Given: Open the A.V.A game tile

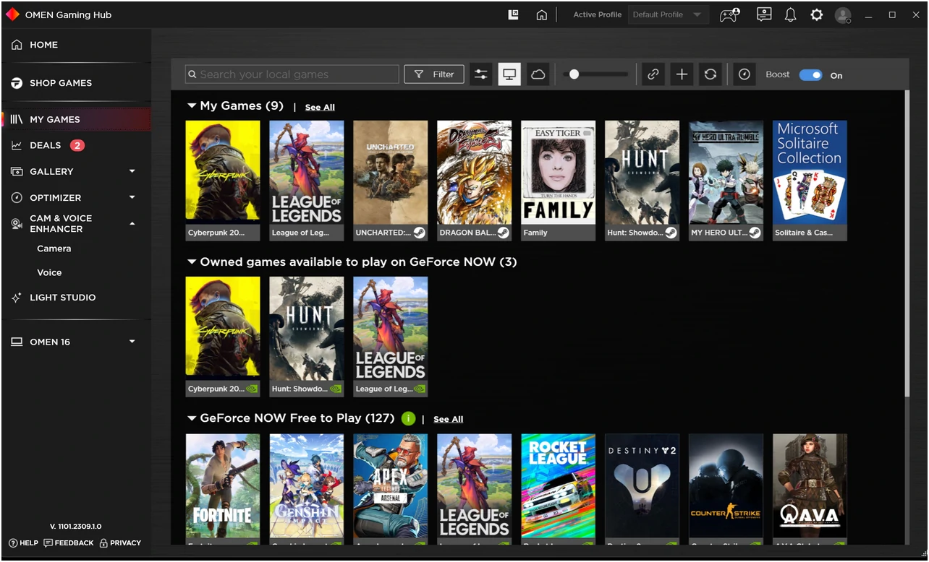Looking at the screenshot, I should (810, 489).
